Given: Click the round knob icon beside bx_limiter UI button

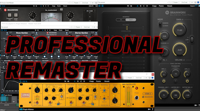Looking at the screenshot, I should pyautogui.click(x=195, y=2).
